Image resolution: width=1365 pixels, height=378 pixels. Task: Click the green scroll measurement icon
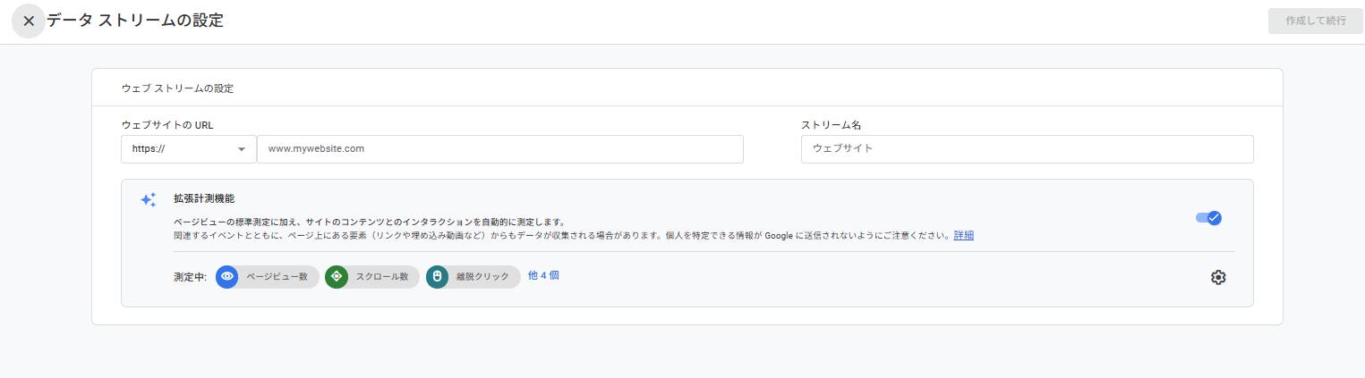[x=336, y=277]
